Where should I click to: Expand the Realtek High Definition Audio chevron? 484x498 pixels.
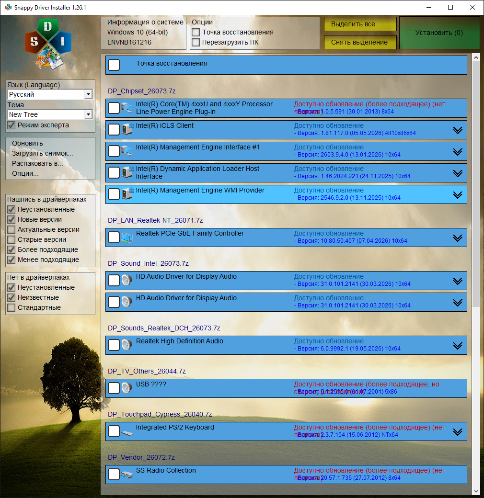(458, 346)
